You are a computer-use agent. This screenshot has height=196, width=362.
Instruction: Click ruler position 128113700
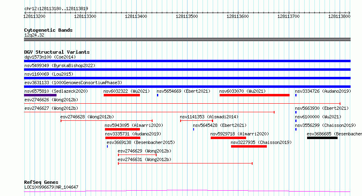pyautogui.click(x=288, y=16)
